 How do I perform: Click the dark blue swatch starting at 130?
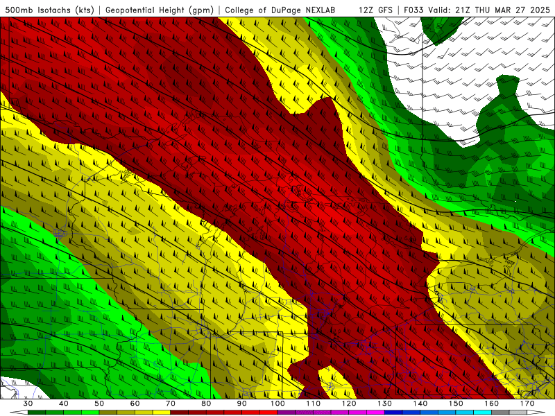coord(393,413)
